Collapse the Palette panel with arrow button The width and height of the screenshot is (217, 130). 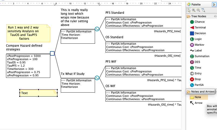coord(214,4)
